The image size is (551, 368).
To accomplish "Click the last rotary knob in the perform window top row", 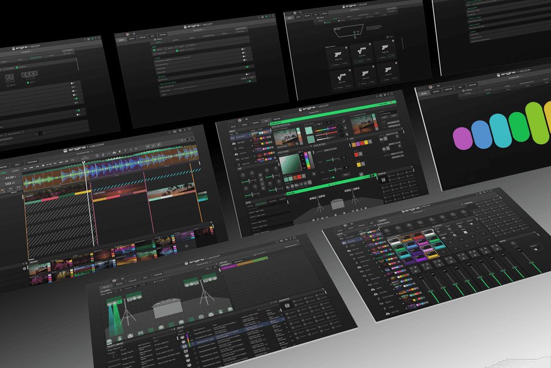I will [464, 211].
